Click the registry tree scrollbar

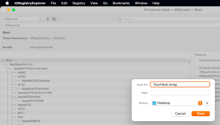click(x=189, y=61)
